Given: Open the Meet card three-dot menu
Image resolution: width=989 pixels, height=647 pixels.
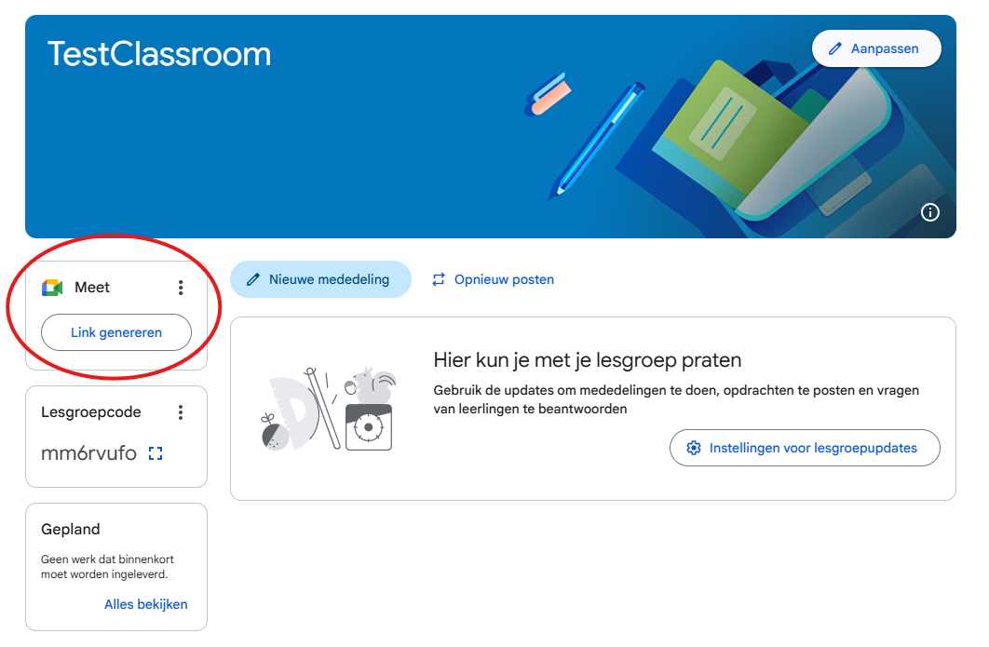Looking at the screenshot, I should [x=181, y=288].
